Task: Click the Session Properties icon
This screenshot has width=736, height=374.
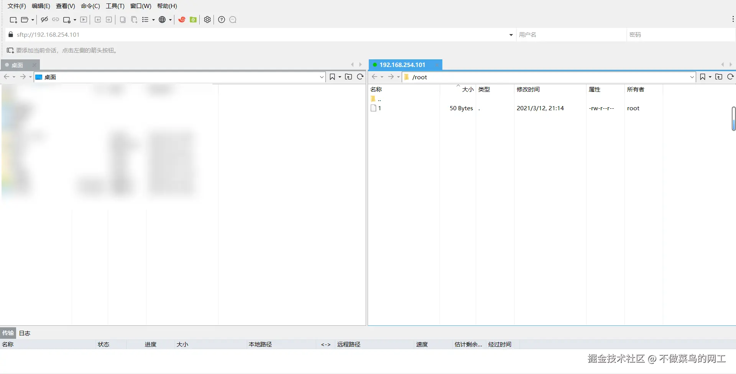Action: pyautogui.click(x=67, y=20)
